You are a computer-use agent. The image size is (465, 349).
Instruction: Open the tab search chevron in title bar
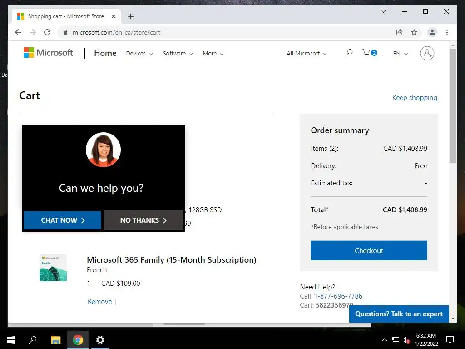383,11
